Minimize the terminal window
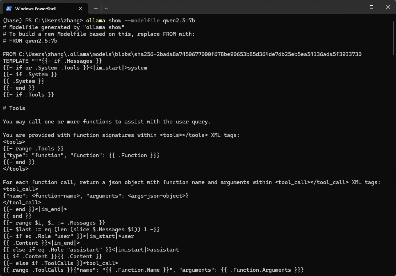This screenshot has width=396, height=276. [355, 7]
